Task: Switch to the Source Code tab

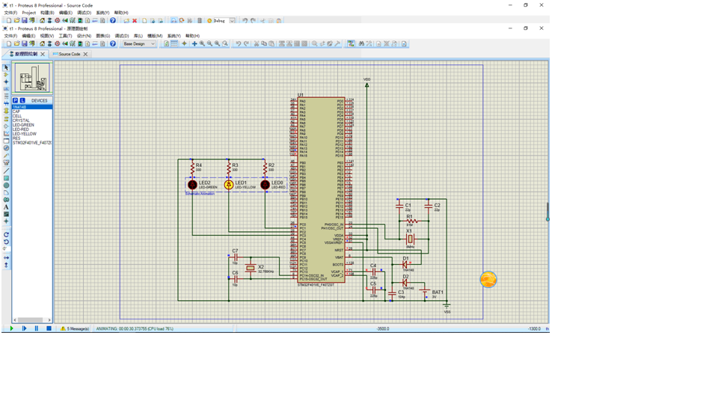Action: (x=70, y=54)
